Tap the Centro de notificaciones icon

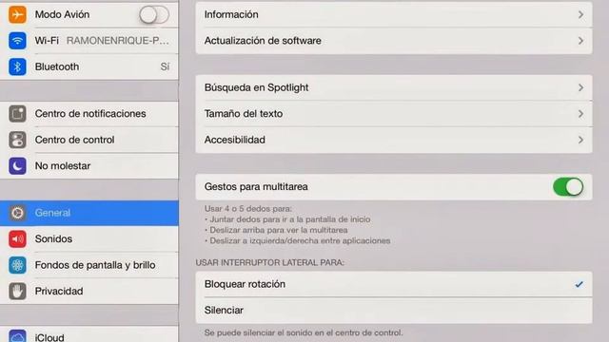click(x=17, y=114)
